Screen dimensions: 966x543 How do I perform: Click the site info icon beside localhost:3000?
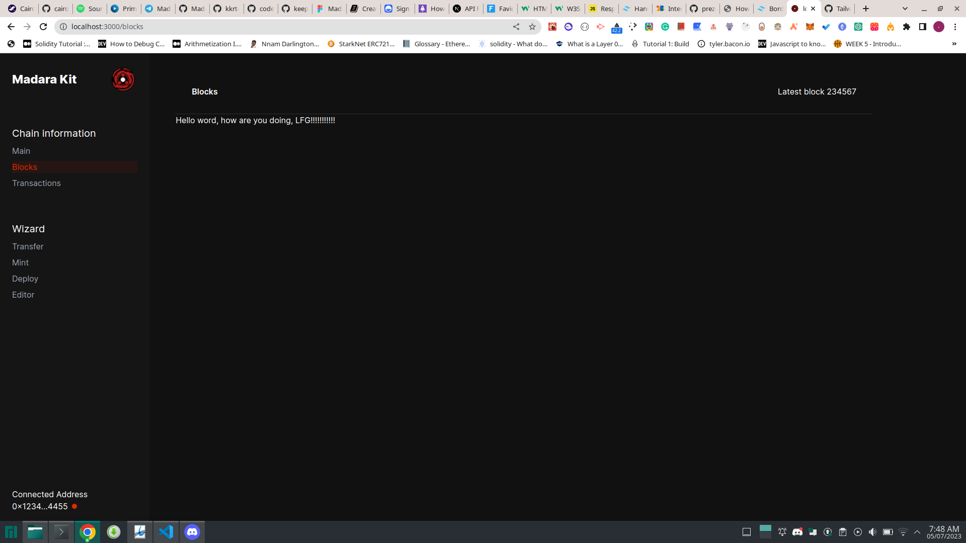click(x=63, y=27)
